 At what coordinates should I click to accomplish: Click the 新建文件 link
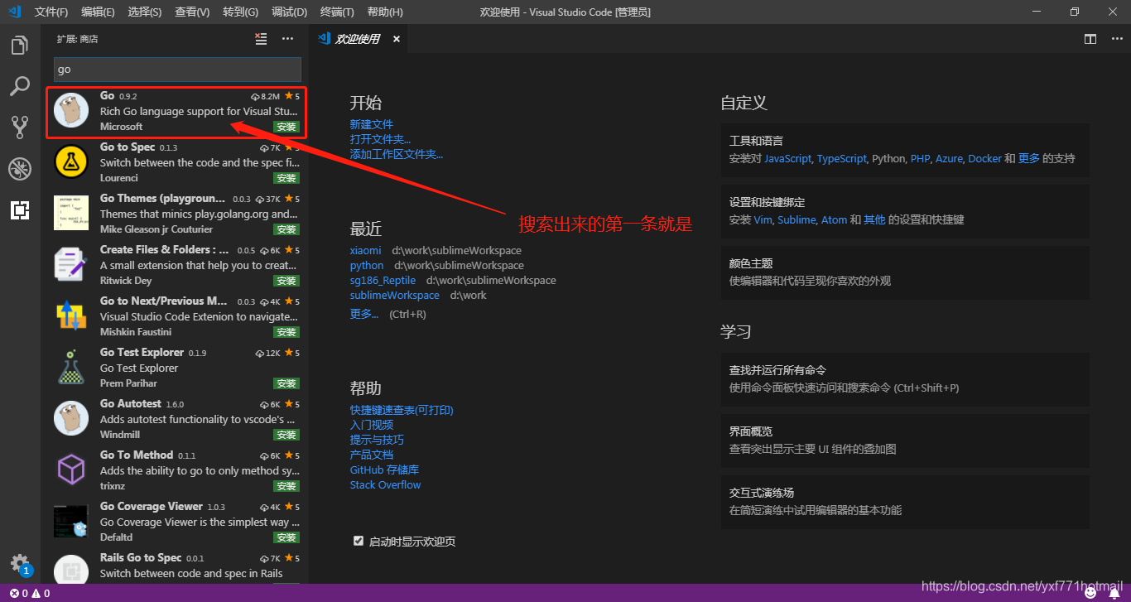372,124
